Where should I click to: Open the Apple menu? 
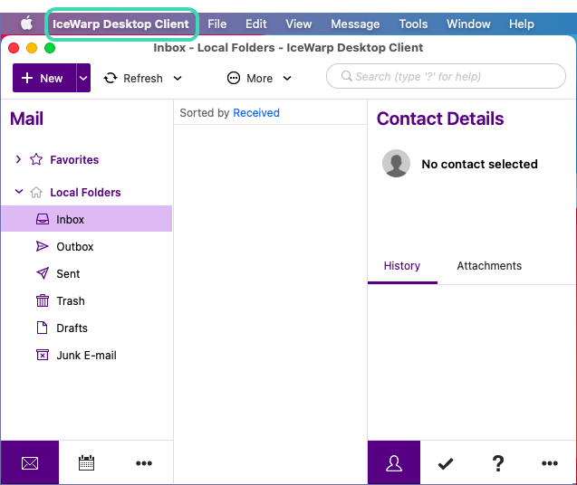(x=26, y=24)
